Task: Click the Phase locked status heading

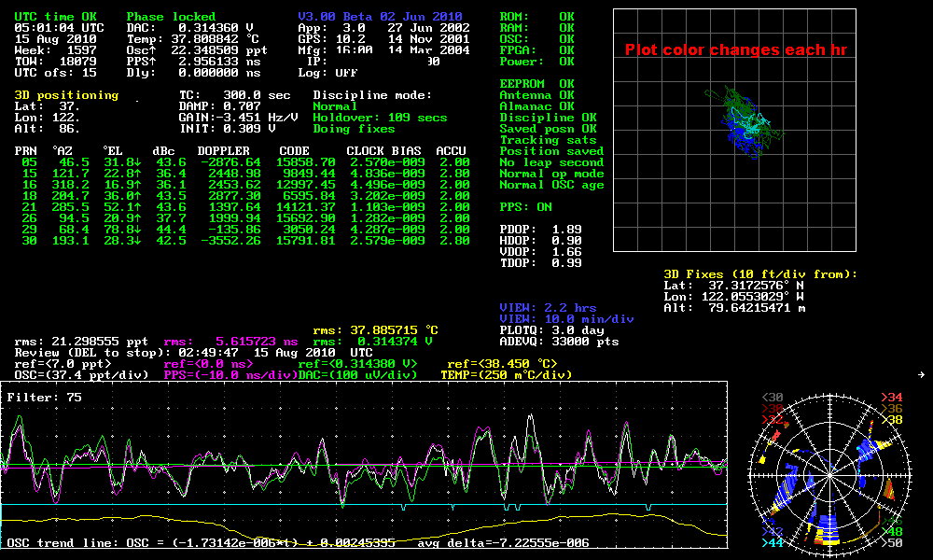Action: [x=171, y=17]
